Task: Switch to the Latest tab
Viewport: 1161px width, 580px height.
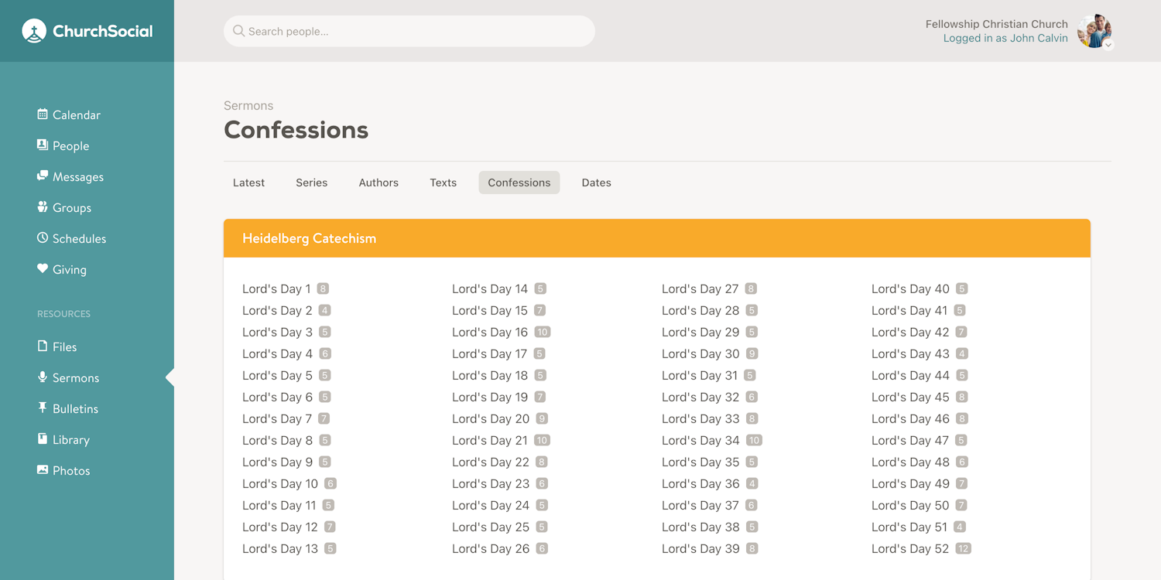Action: [x=248, y=183]
